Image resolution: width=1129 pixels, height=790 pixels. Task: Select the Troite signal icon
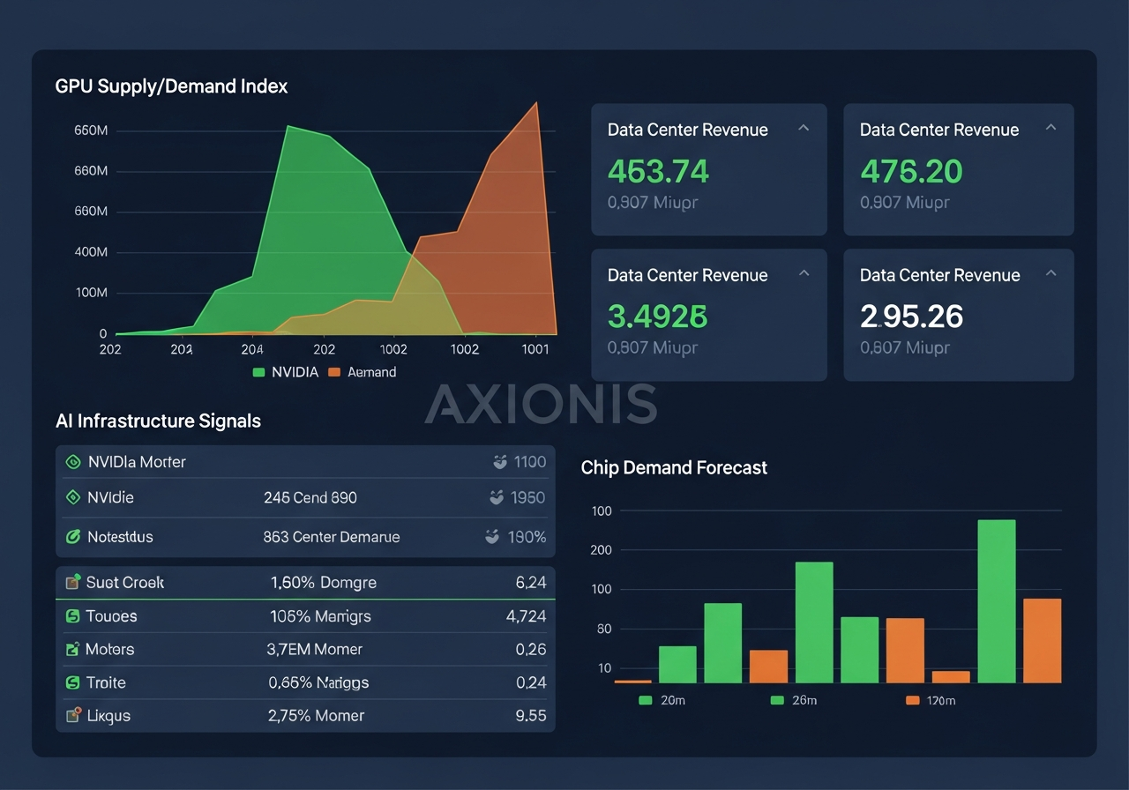click(72, 682)
